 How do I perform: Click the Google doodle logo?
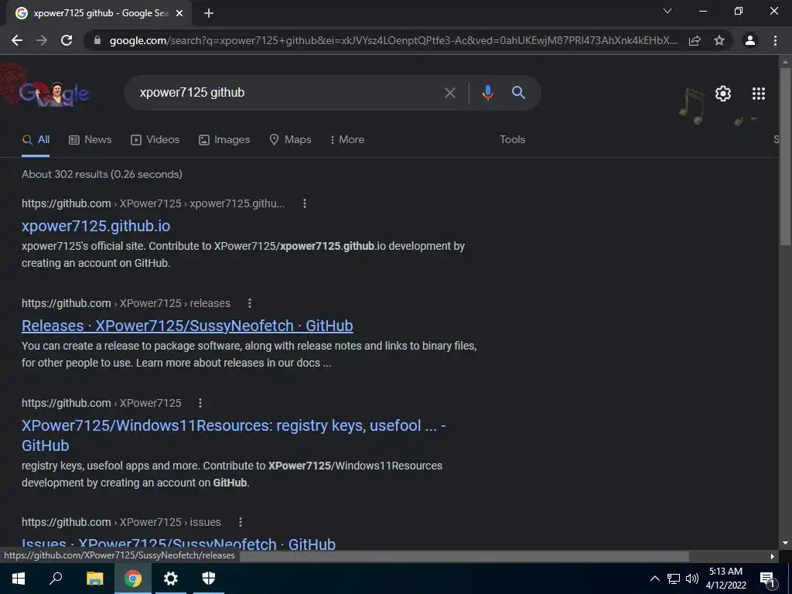point(53,94)
